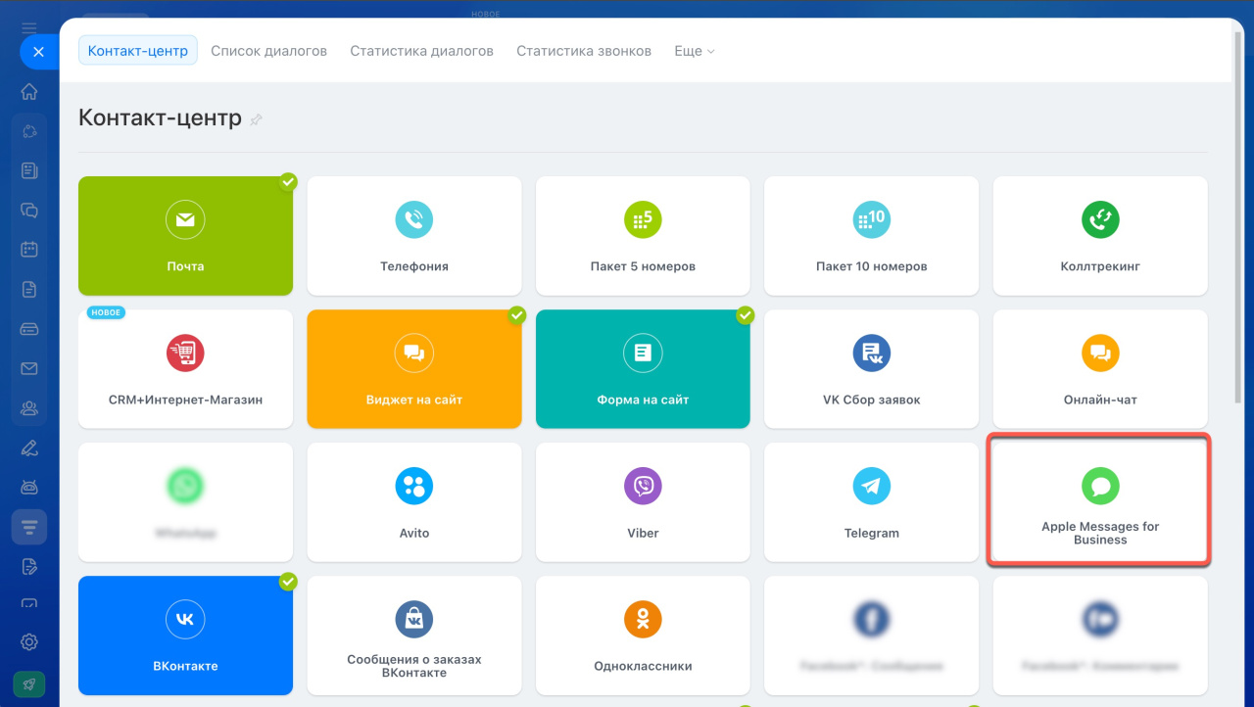Switch to the Статистика звонков tab
Image resolution: width=1254 pixels, height=707 pixels.
(584, 51)
